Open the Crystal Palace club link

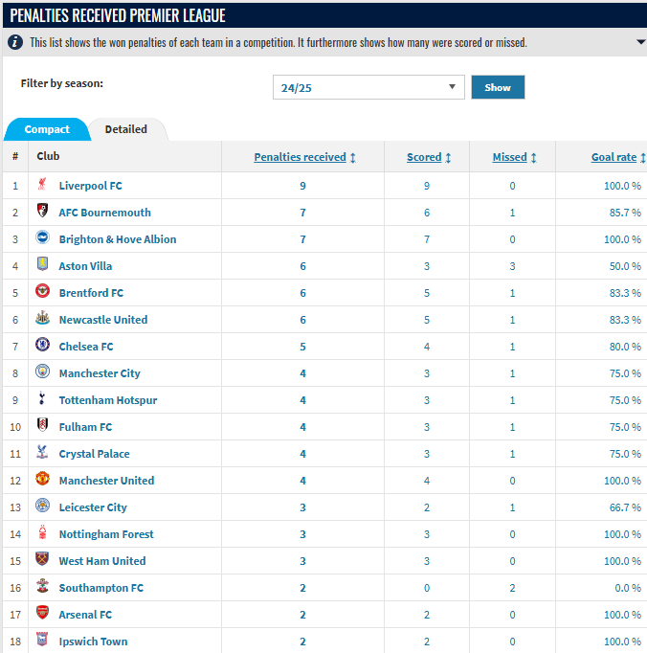tap(95, 454)
